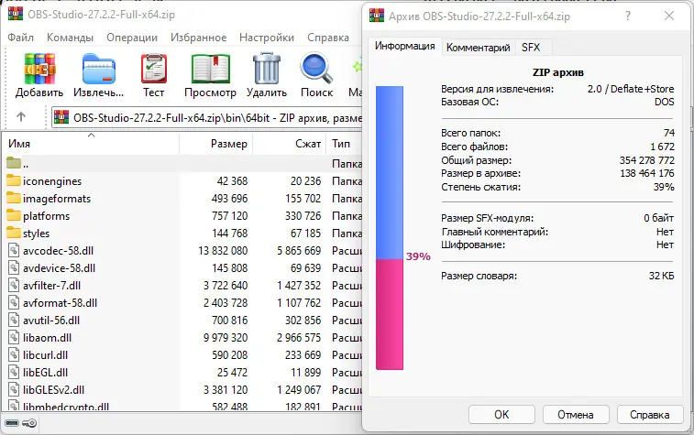Click the Добавить toolbar icon
This screenshot has height=435, width=694.
pyautogui.click(x=39, y=69)
